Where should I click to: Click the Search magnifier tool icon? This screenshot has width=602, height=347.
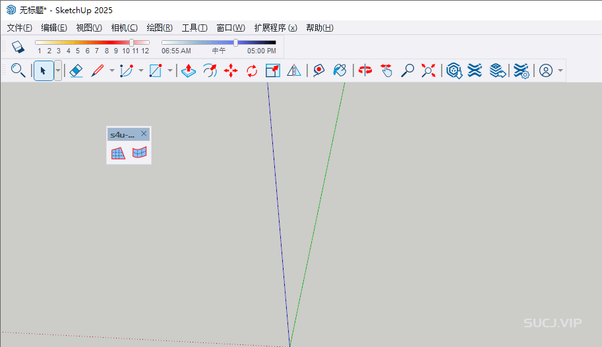click(x=18, y=70)
